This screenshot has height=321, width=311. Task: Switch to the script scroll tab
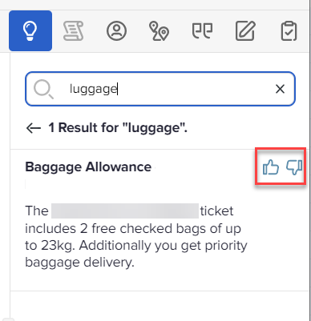click(x=73, y=31)
